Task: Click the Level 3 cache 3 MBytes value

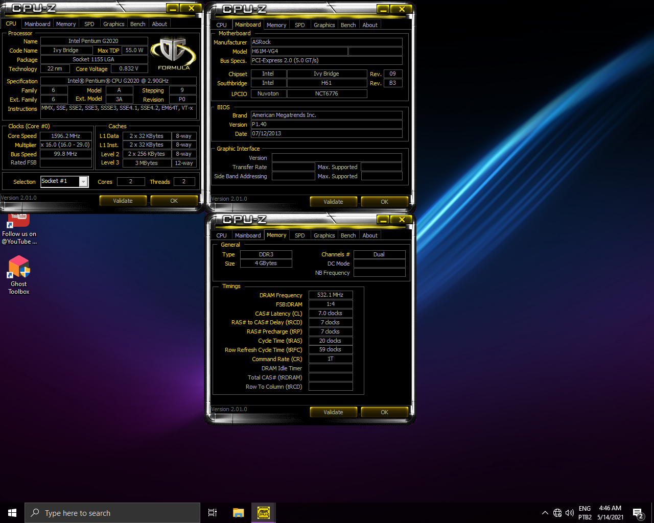Action: [147, 163]
